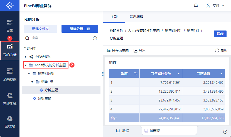Open the 当前金额 column dropdown

point(222,73)
